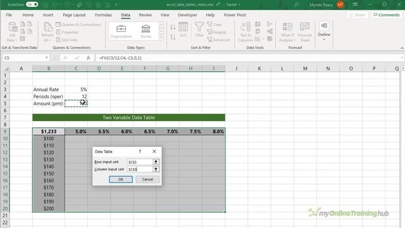Select the Annual Rate 5% cell
The image size is (405, 228).
76,89
